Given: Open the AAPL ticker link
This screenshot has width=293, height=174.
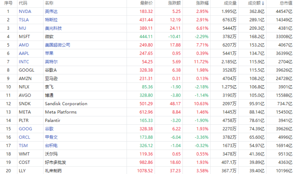Looking at the screenshot, I should (x=24, y=53).
